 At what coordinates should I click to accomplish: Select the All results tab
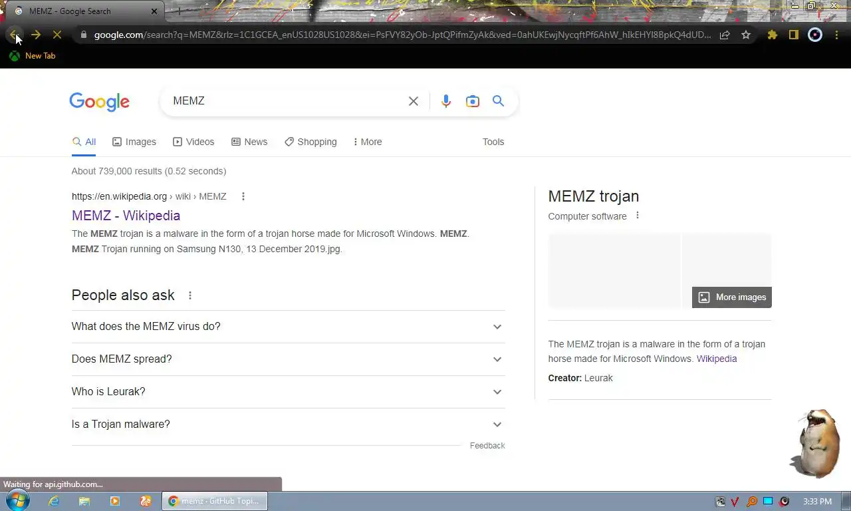84,142
